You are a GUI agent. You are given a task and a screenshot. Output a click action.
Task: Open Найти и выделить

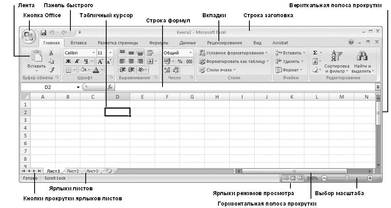[x=362, y=62]
